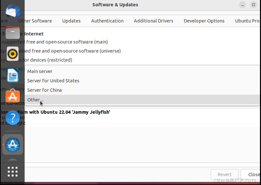Click the Close button at bottom
261x185 pixels.
pos(251,175)
